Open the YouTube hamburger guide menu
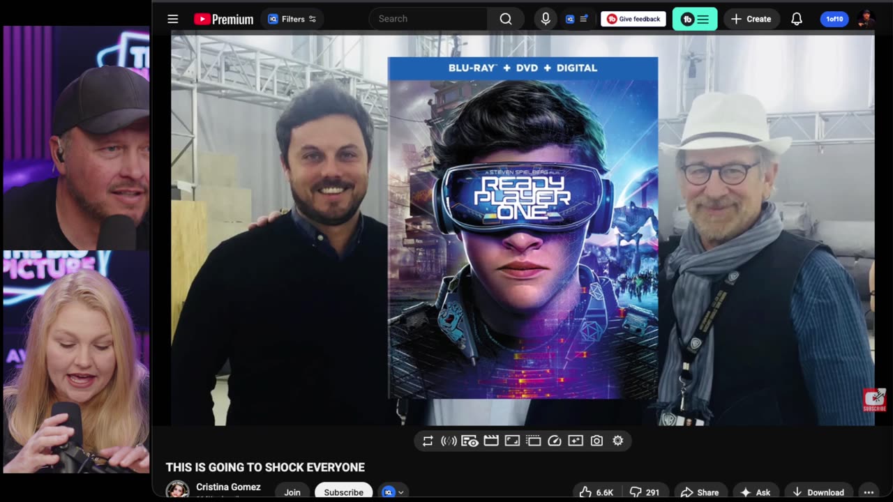 tap(173, 19)
